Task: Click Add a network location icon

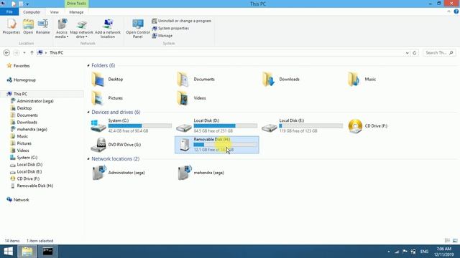Action: tap(108, 29)
